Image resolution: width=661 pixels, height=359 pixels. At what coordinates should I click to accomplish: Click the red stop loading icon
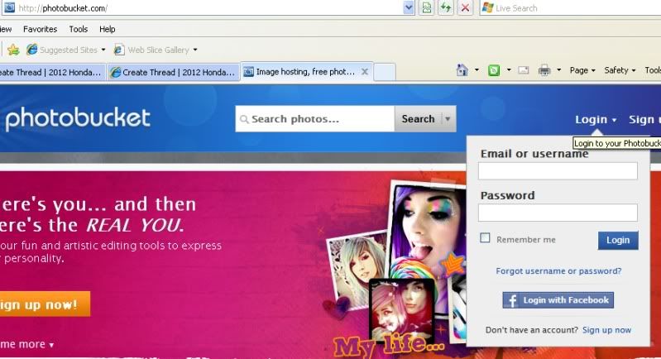click(x=465, y=7)
